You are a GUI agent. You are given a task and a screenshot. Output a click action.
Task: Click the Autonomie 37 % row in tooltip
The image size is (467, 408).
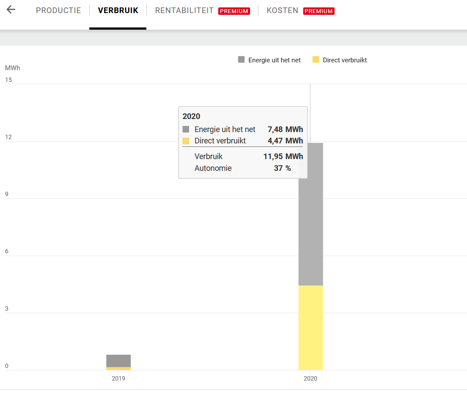243,168
